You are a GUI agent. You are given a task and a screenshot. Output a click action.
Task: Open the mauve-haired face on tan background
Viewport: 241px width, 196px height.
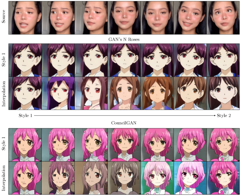(58, 178)
